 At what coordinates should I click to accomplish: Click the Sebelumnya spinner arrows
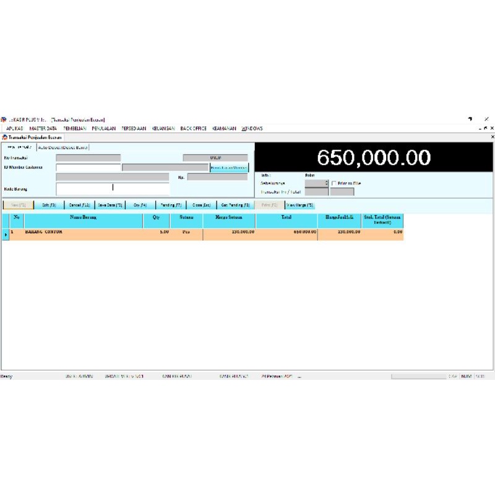(x=326, y=184)
